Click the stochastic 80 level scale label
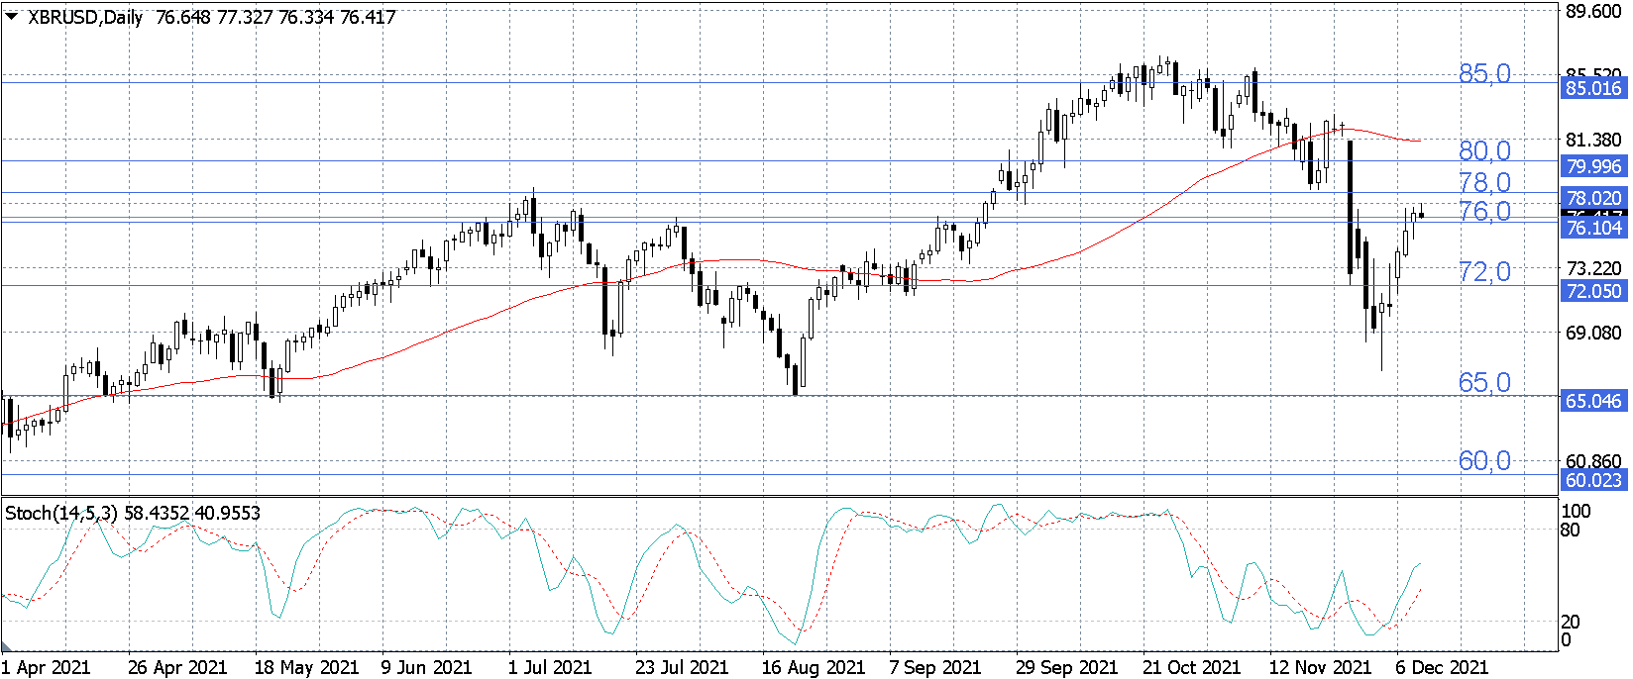 tap(1571, 530)
